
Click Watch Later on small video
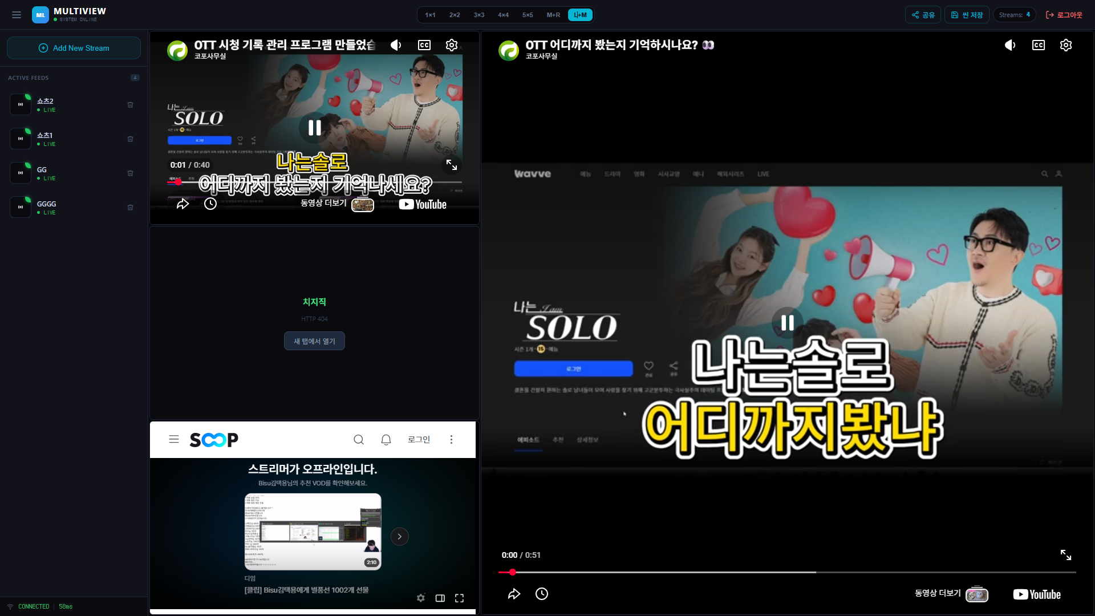click(210, 204)
